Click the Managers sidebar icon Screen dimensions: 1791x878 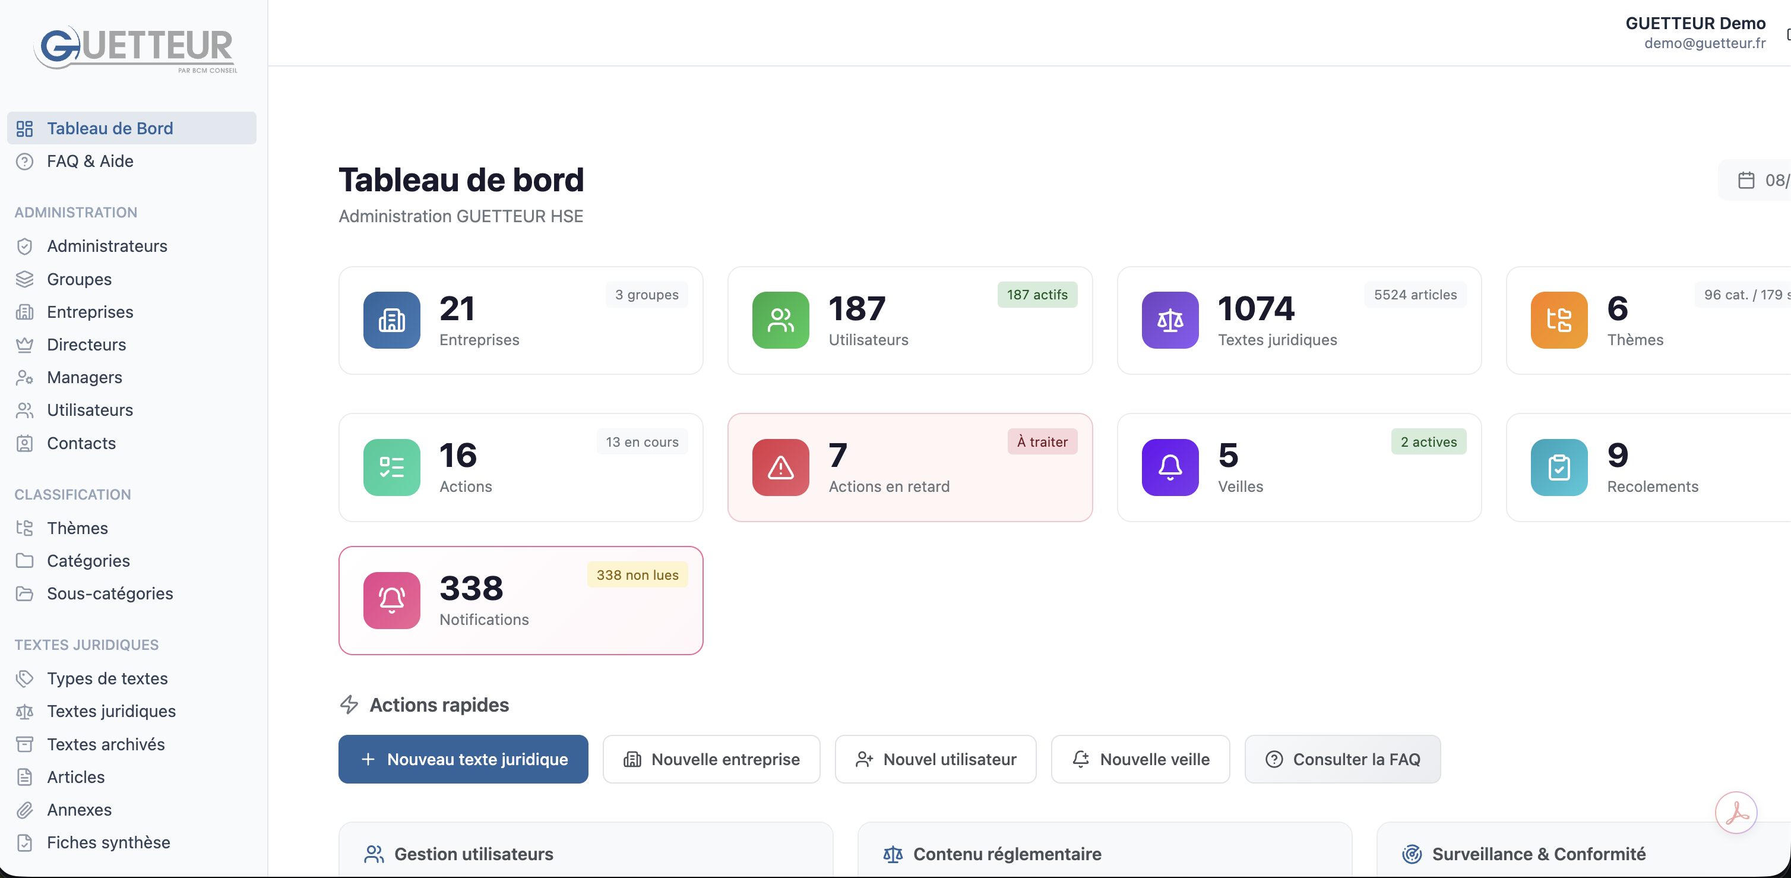pyautogui.click(x=24, y=377)
